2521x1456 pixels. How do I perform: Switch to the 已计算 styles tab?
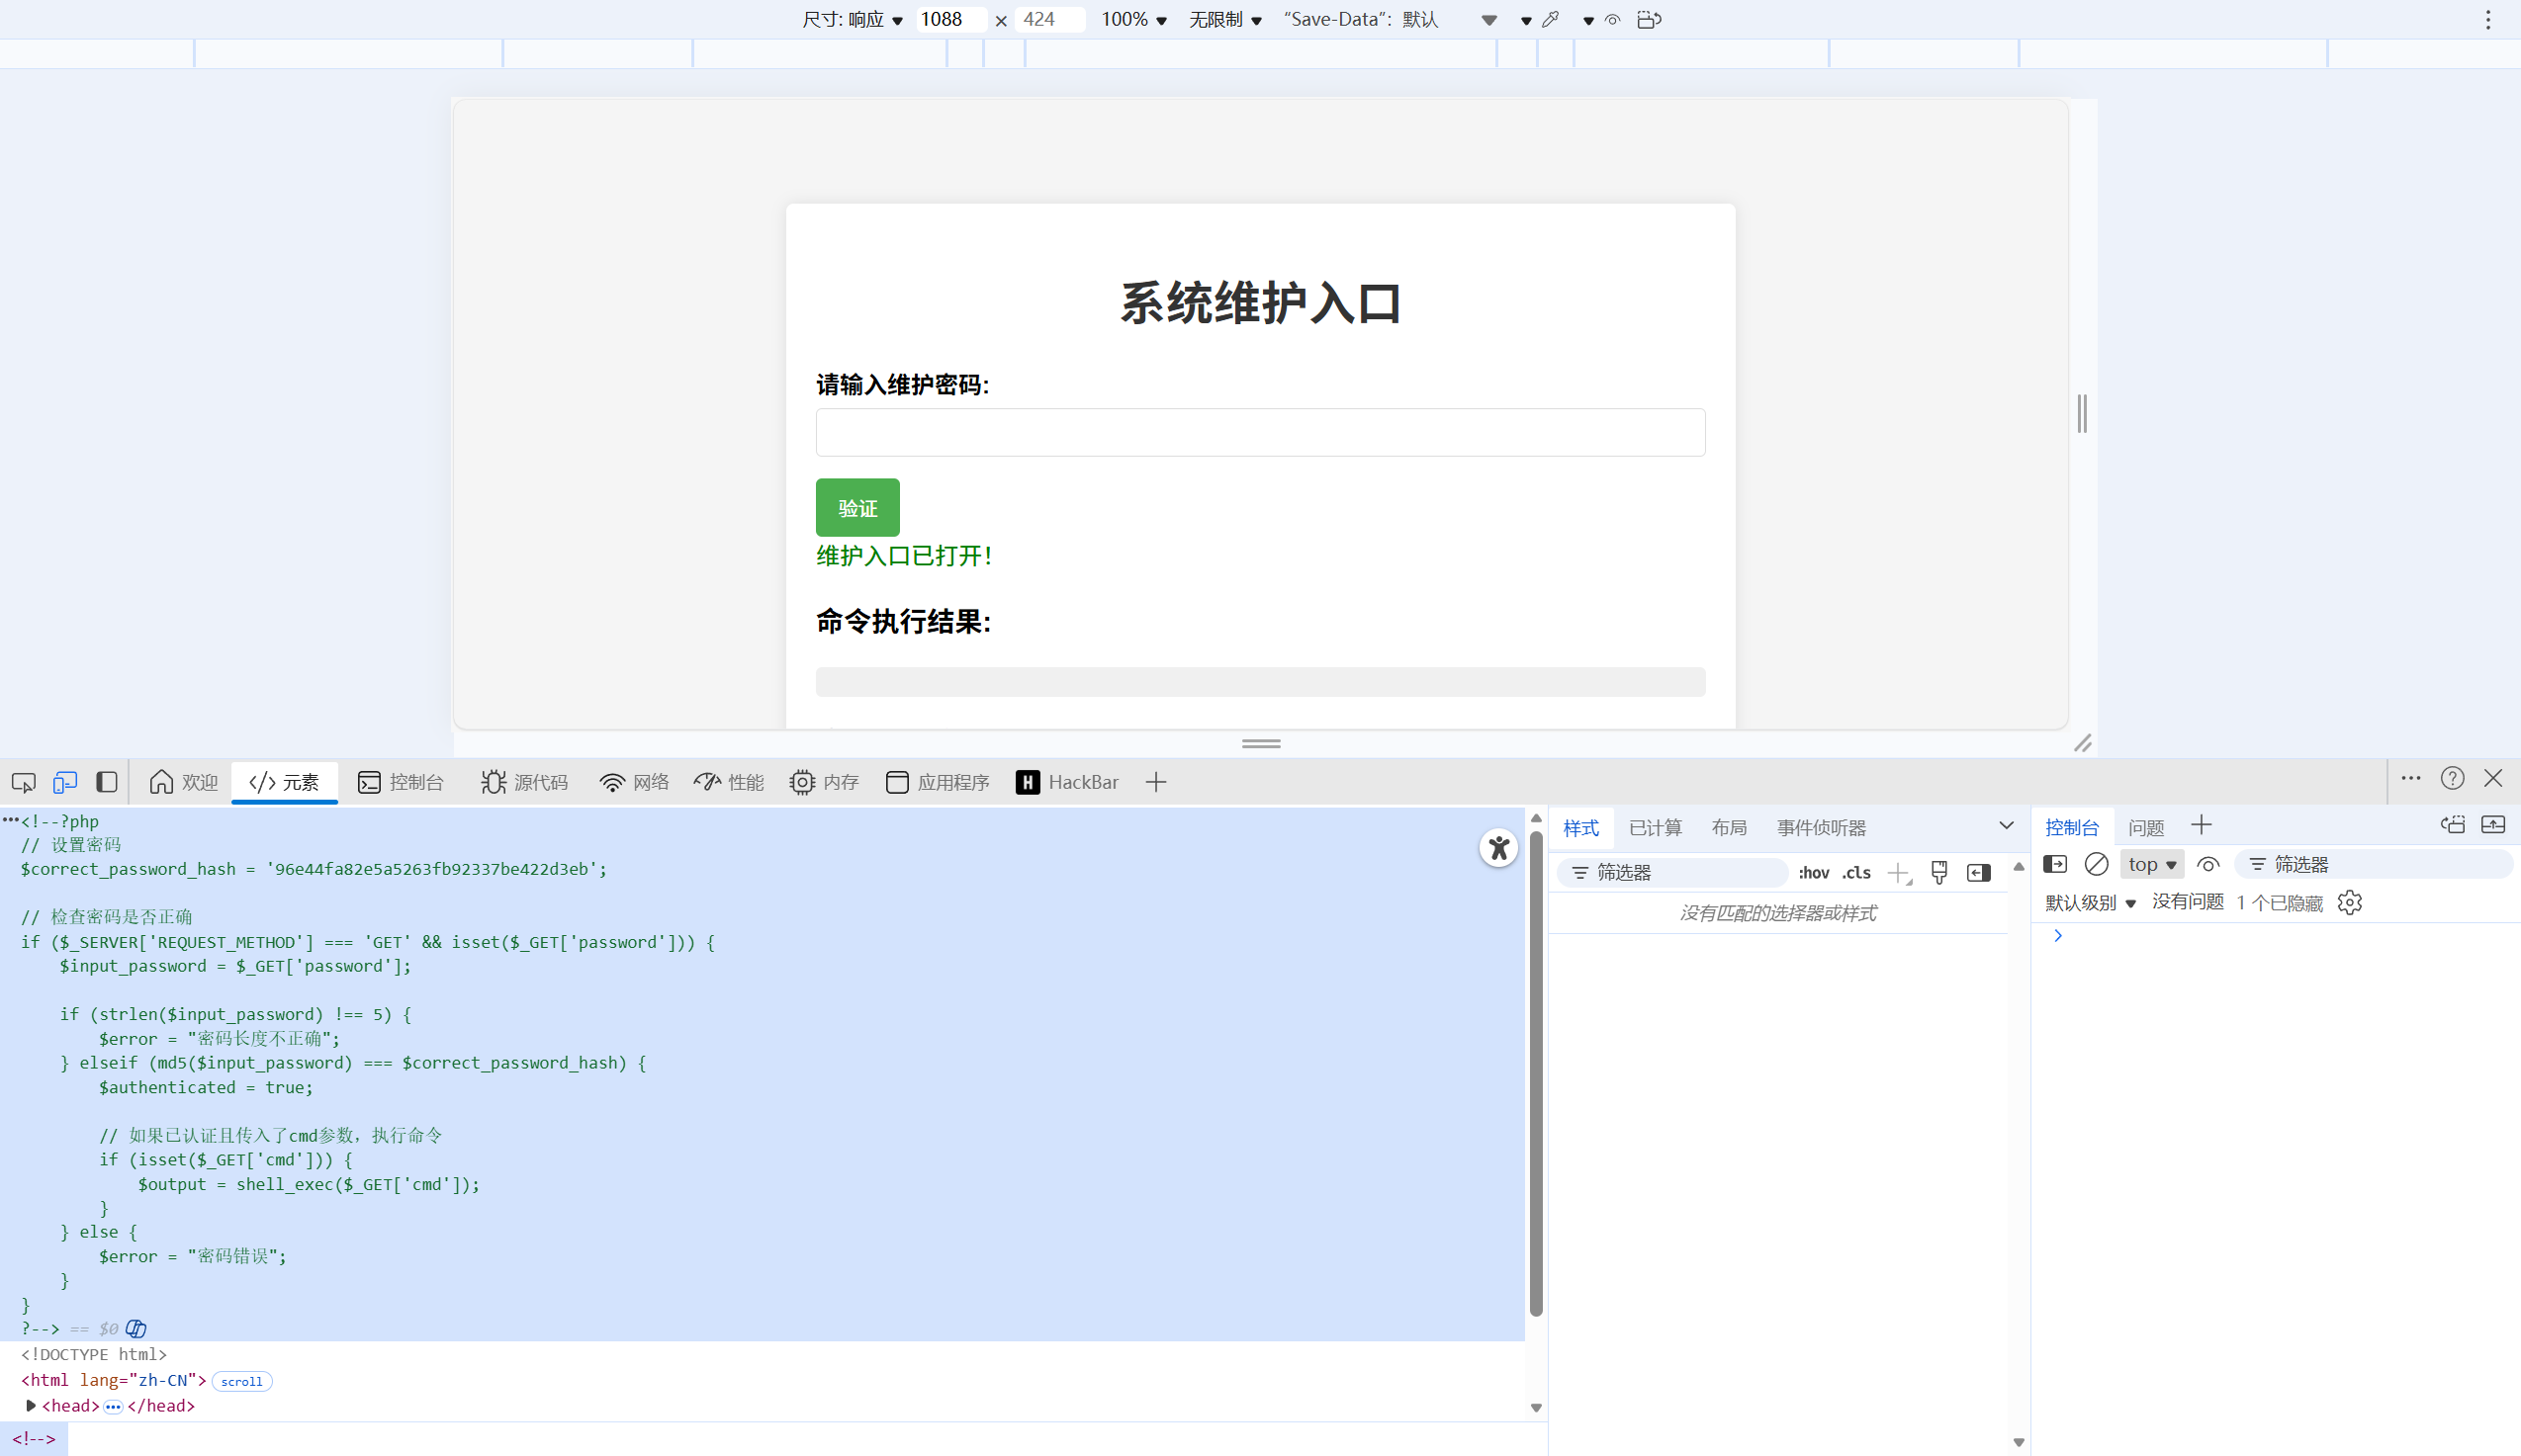pyautogui.click(x=1656, y=827)
